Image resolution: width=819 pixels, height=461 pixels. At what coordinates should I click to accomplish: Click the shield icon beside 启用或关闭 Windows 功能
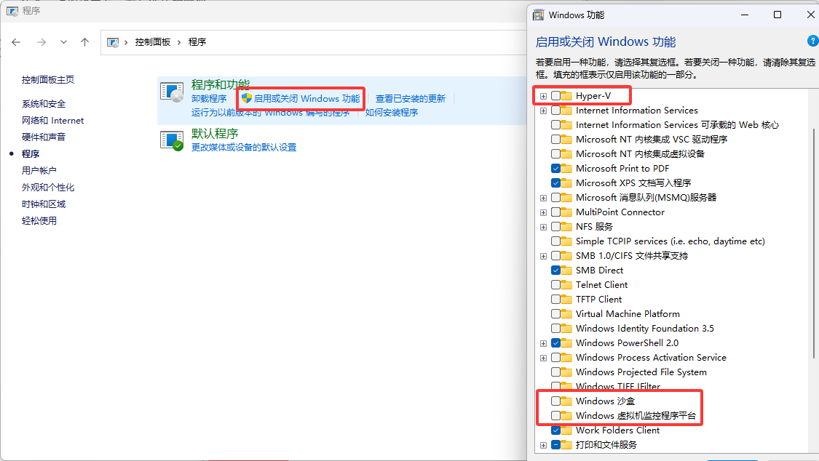(247, 98)
